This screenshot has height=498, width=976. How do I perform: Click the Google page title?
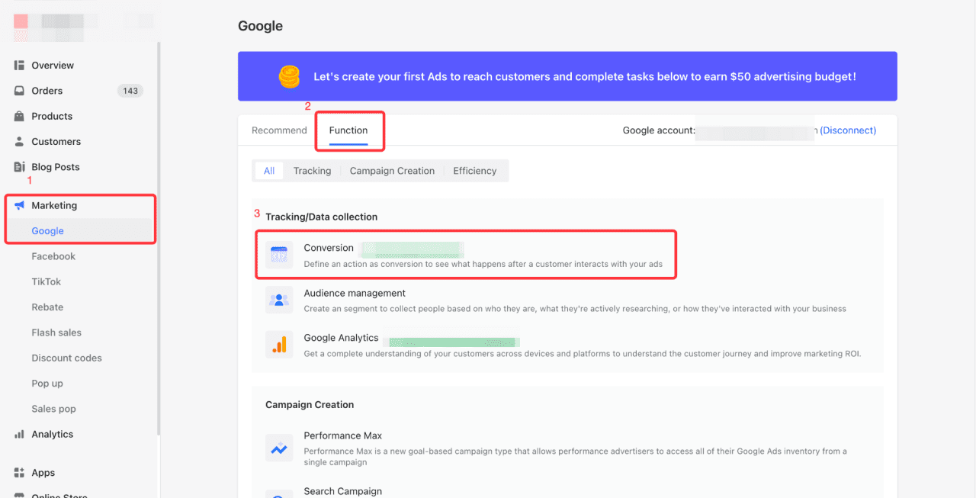coord(260,26)
